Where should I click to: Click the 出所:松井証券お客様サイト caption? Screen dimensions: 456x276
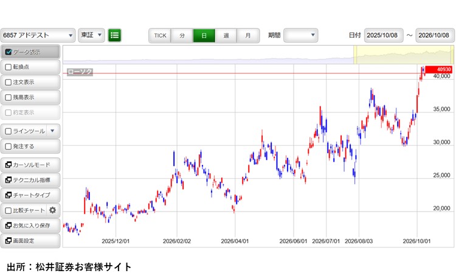click(x=69, y=267)
